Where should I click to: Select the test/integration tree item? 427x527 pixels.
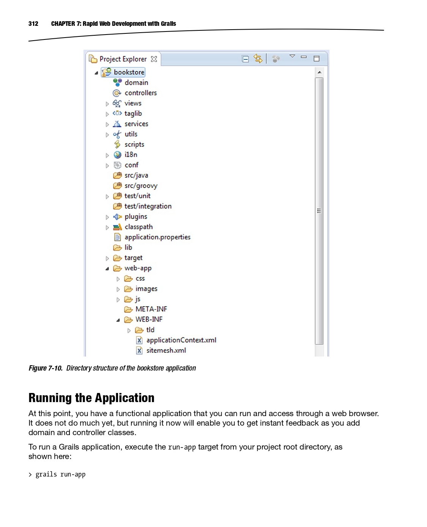(x=148, y=206)
